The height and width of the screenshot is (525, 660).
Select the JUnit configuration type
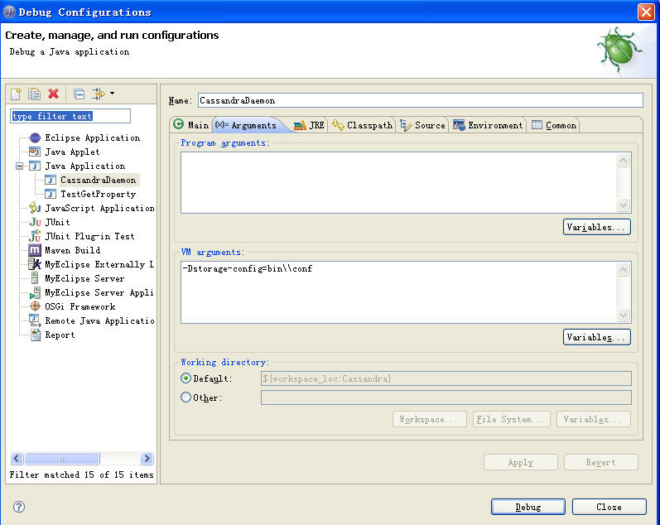coord(57,222)
